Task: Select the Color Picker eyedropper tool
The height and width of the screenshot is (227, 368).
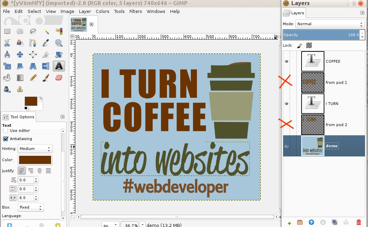Action: coord(46,43)
